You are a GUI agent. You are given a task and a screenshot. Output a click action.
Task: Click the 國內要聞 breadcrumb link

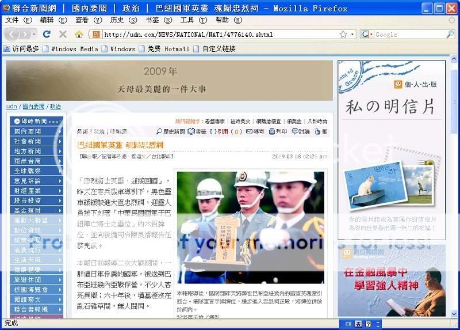coord(33,107)
